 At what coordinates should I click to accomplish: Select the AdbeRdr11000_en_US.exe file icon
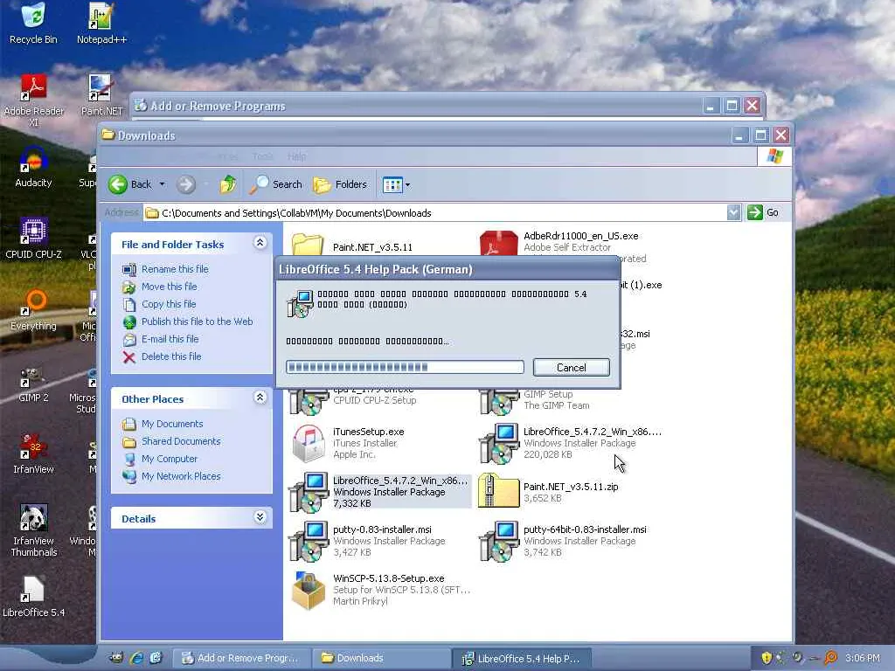(x=498, y=243)
